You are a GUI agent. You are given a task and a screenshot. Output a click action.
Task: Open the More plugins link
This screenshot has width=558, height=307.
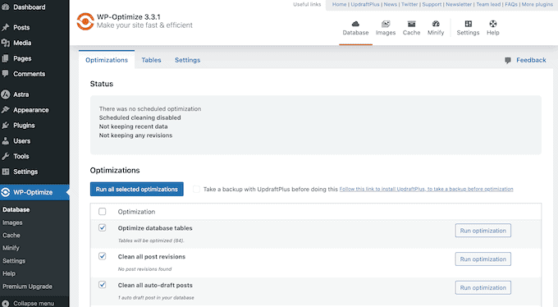[x=537, y=4]
